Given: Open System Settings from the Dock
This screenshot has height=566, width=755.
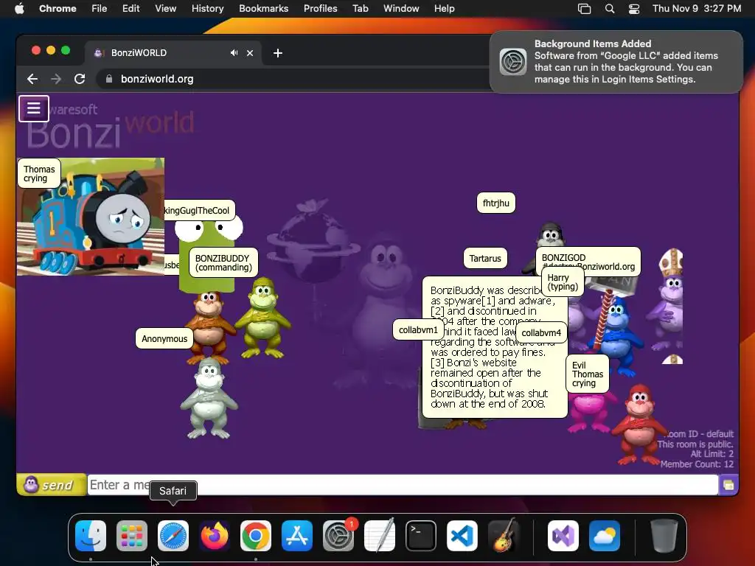Looking at the screenshot, I should 338,536.
